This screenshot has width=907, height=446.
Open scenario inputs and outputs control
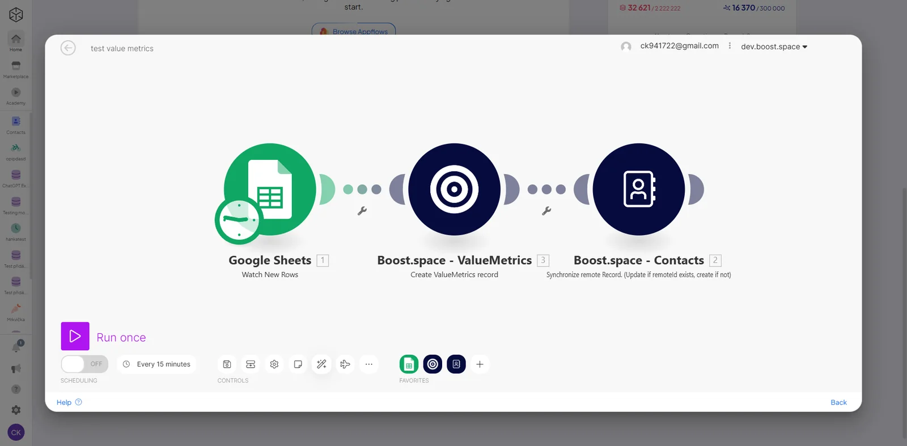[x=251, y=364]
